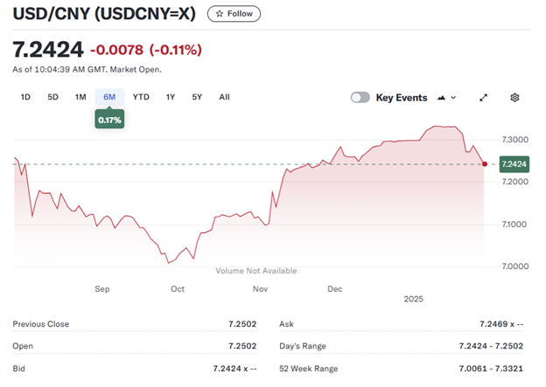Click the green 7.2424 axis price label
546x387 pixels.
click(x=514, y=163)
